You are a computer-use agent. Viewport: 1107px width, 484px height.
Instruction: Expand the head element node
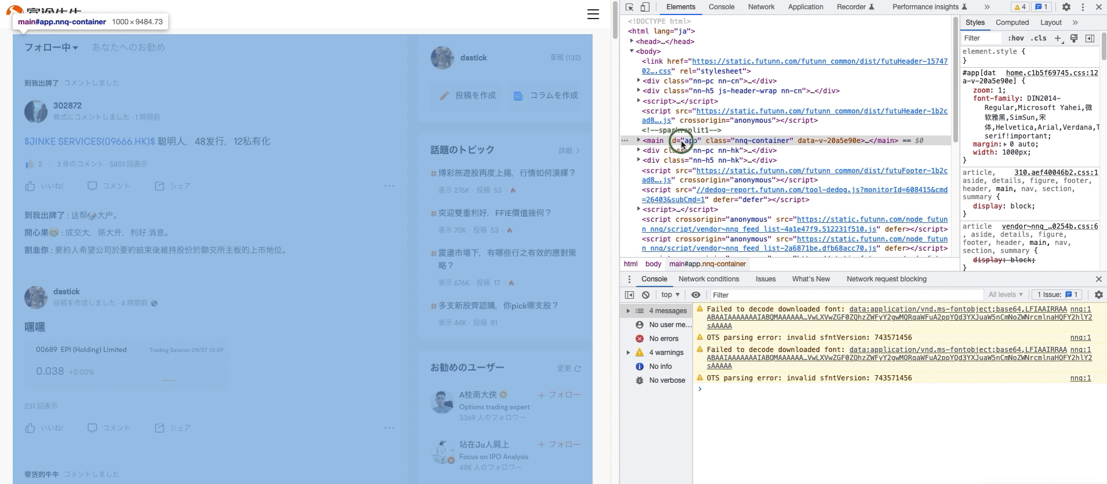point(632,41)
